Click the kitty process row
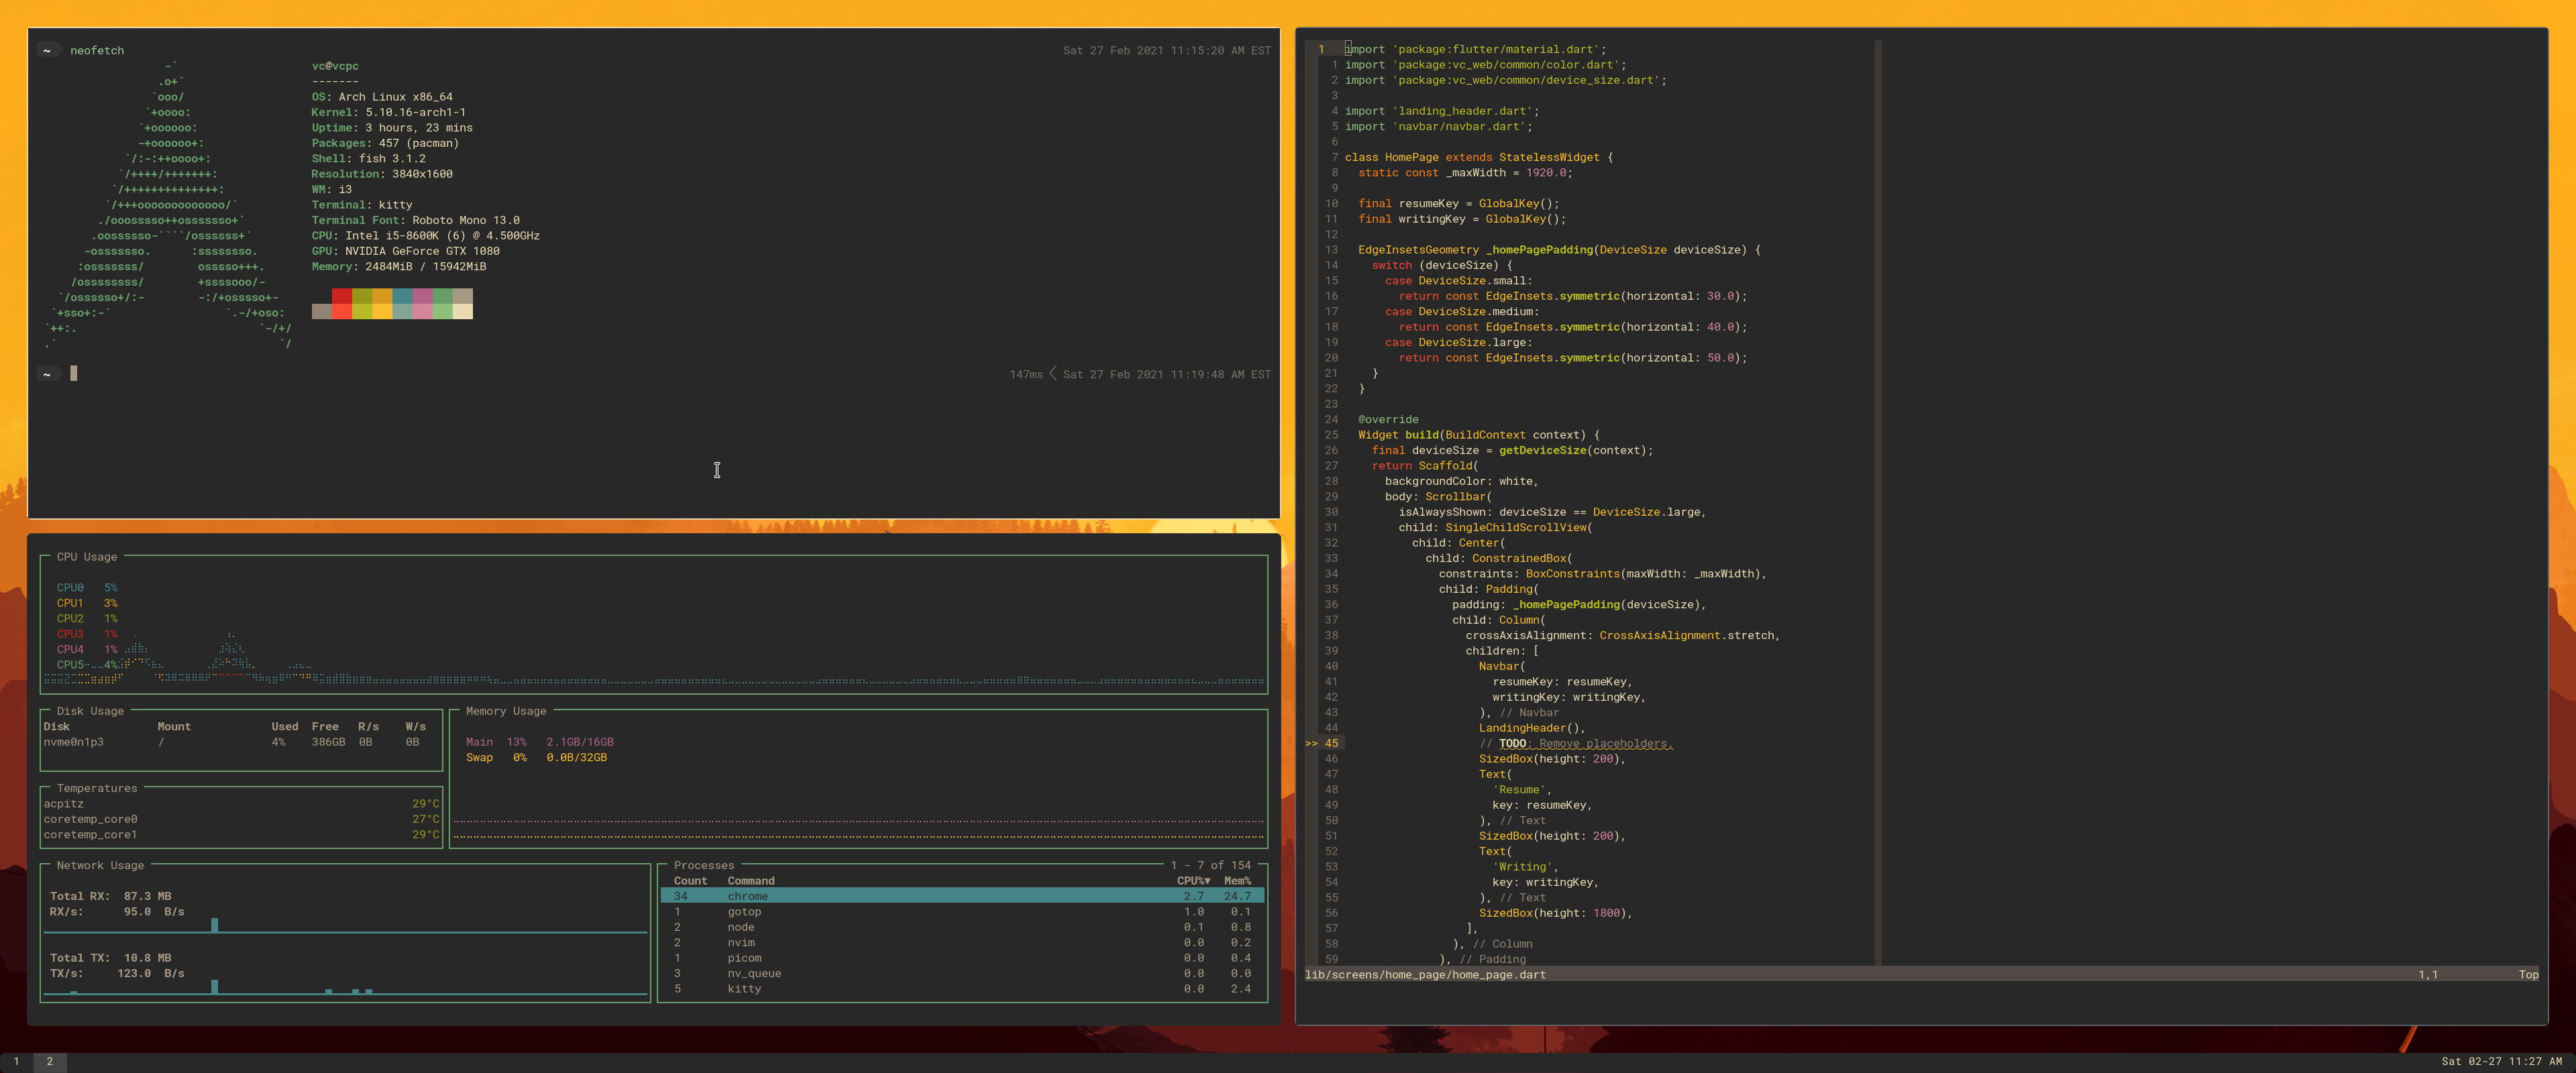 [743, 988]
